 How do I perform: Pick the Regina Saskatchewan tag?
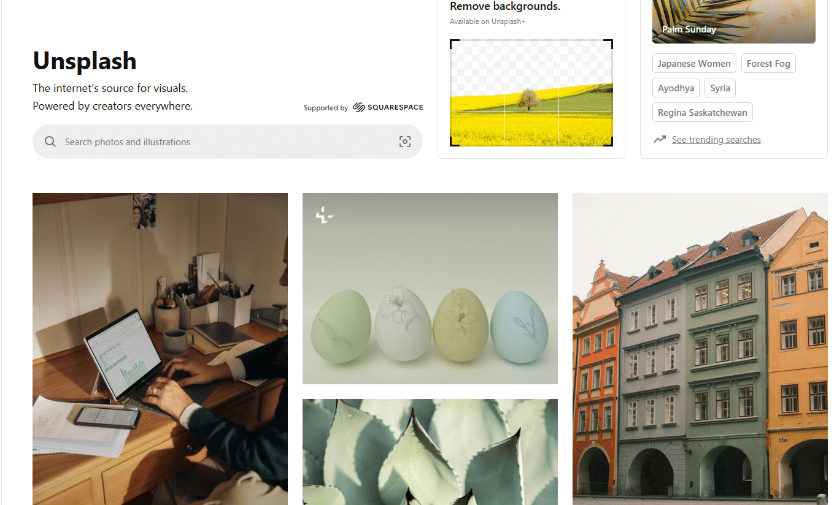[x=702, y=113]
